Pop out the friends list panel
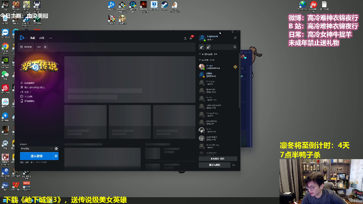Viewport: 363px width, 204px height. pyautogui.click(x=235, y=38)
